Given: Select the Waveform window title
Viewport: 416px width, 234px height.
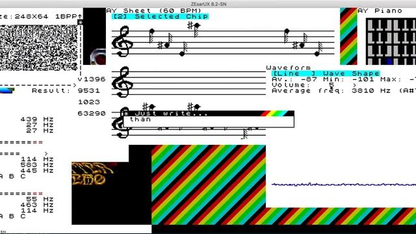Looking at the screenshot, I should [289, 68].
